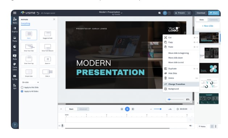Skip to previous in timeline

(x=122, y=109)
